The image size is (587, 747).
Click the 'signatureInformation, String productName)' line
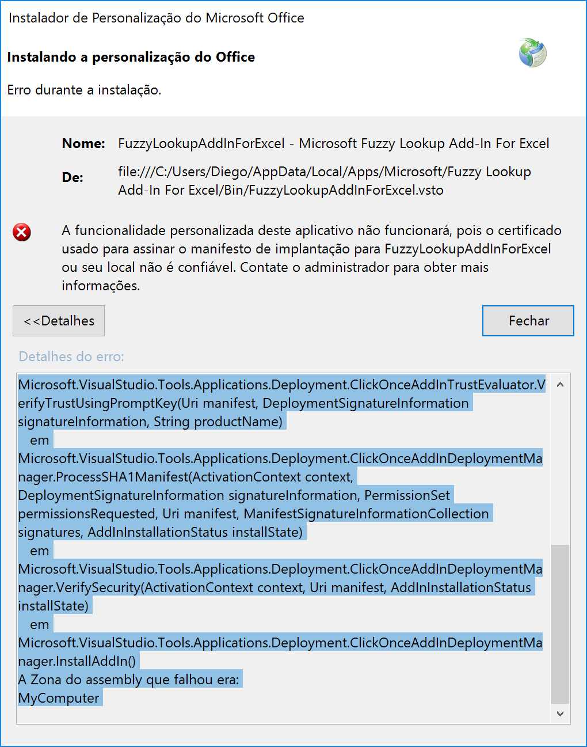(151, 422)
